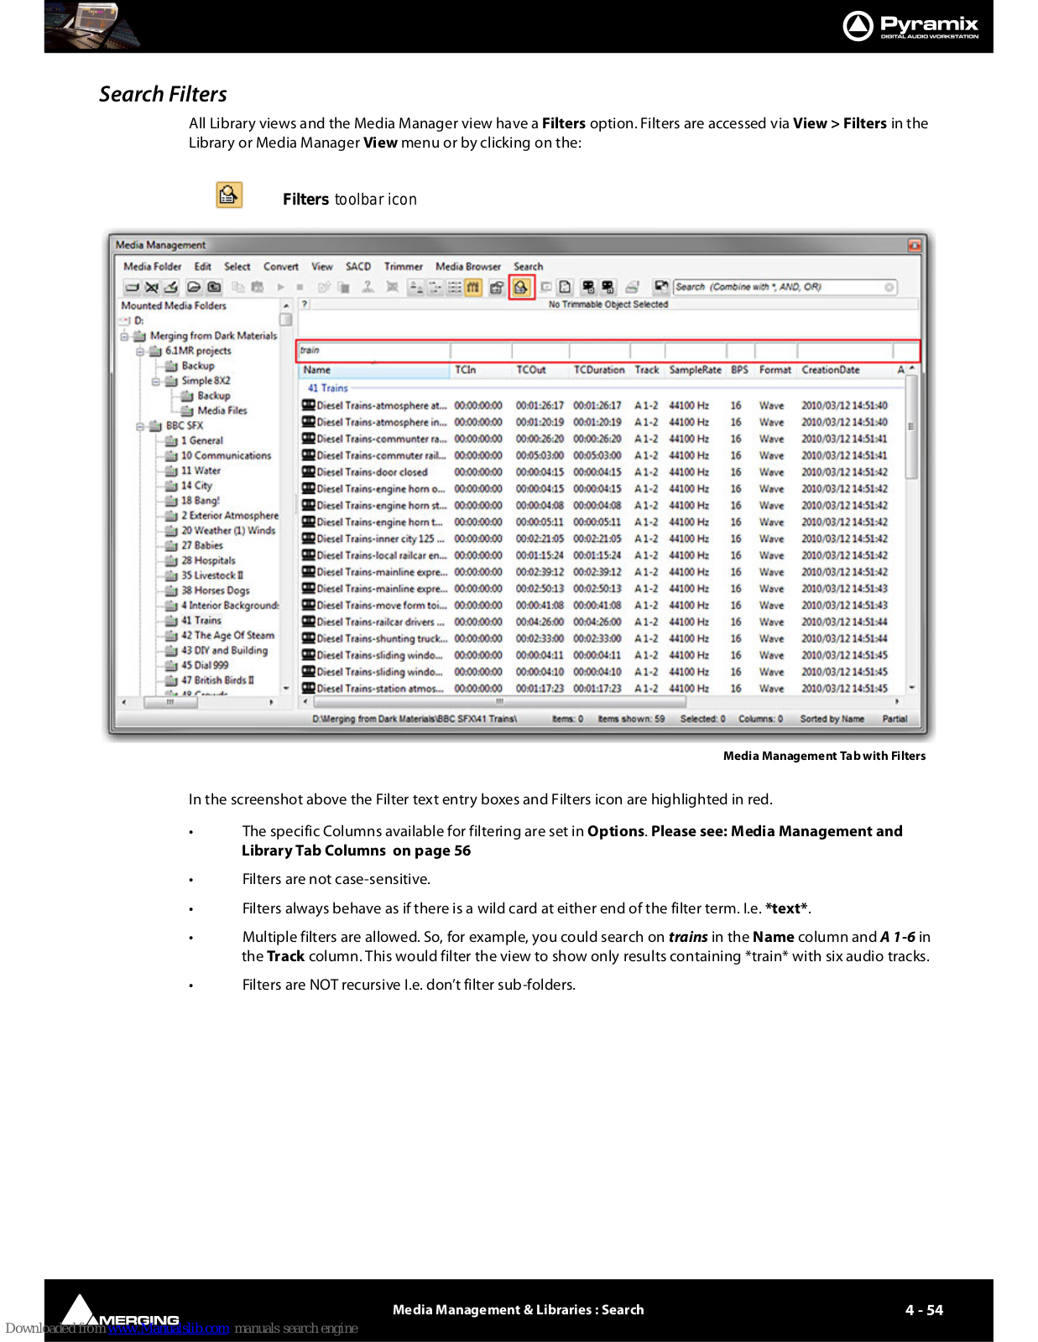Close the Media Management window

point(914,245)
